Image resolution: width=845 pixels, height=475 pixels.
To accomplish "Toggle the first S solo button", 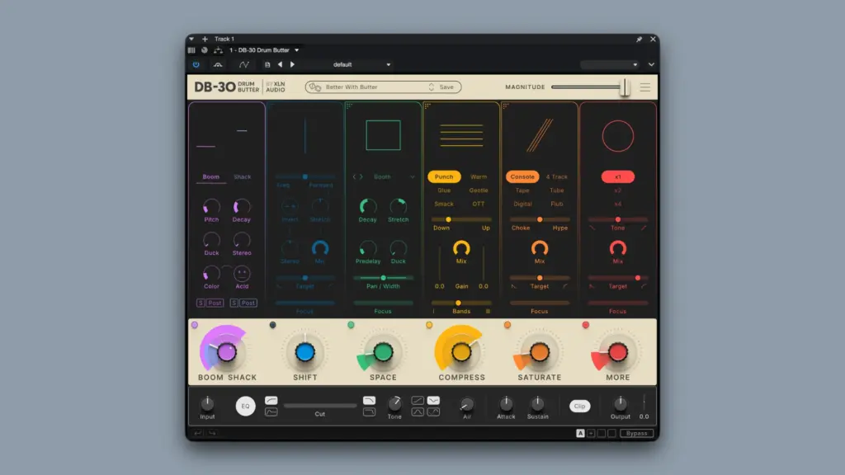I will pos(201,303).
